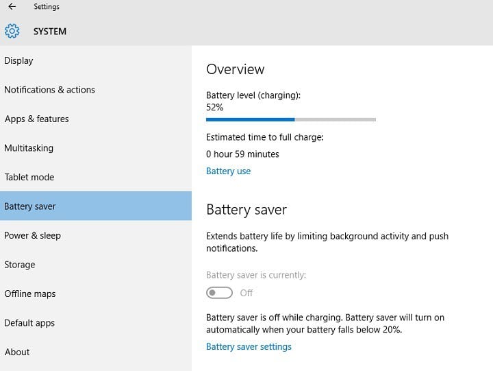This screenshot has height=371, width=493.
Task: Open the Battery use link
Action: [x=228, y=171]
